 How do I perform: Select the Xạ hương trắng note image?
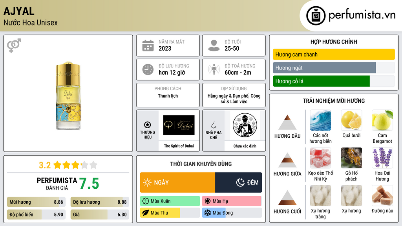point(320,196)
